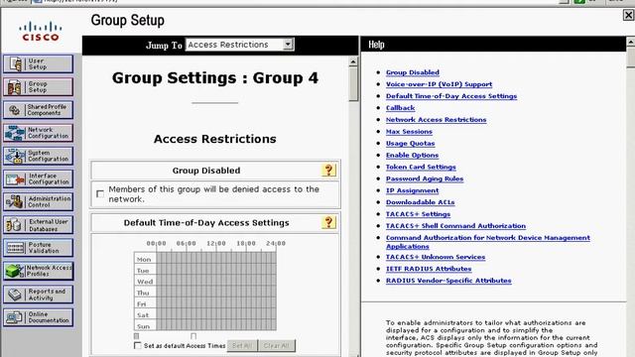Open TACACS+ Unknown Services help link

(436, 257)
